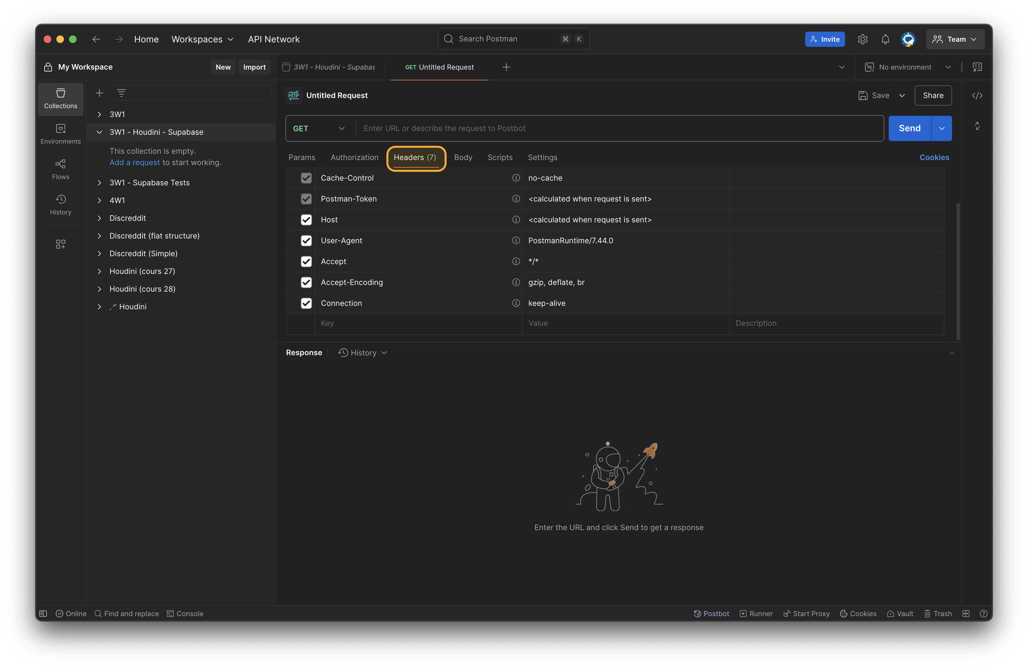The height and width of the screenshot is (668, 1028).
Task: Click the Import button
Action: (254, 67)
